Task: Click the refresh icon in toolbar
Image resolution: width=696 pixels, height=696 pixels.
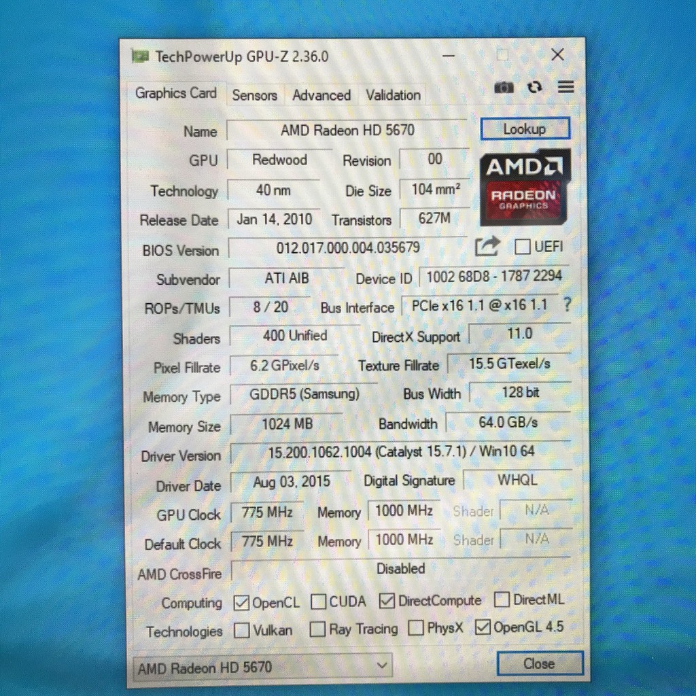Action: (534, 87)
